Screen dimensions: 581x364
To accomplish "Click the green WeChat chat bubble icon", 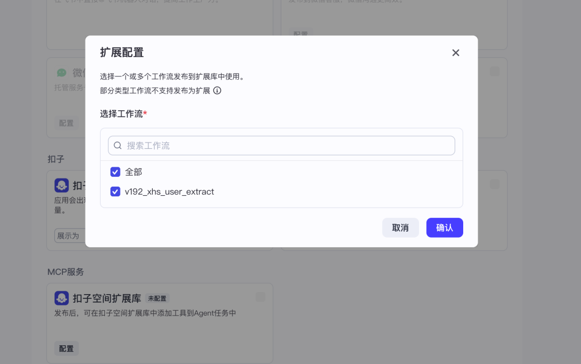I will [x=62, y=72].
